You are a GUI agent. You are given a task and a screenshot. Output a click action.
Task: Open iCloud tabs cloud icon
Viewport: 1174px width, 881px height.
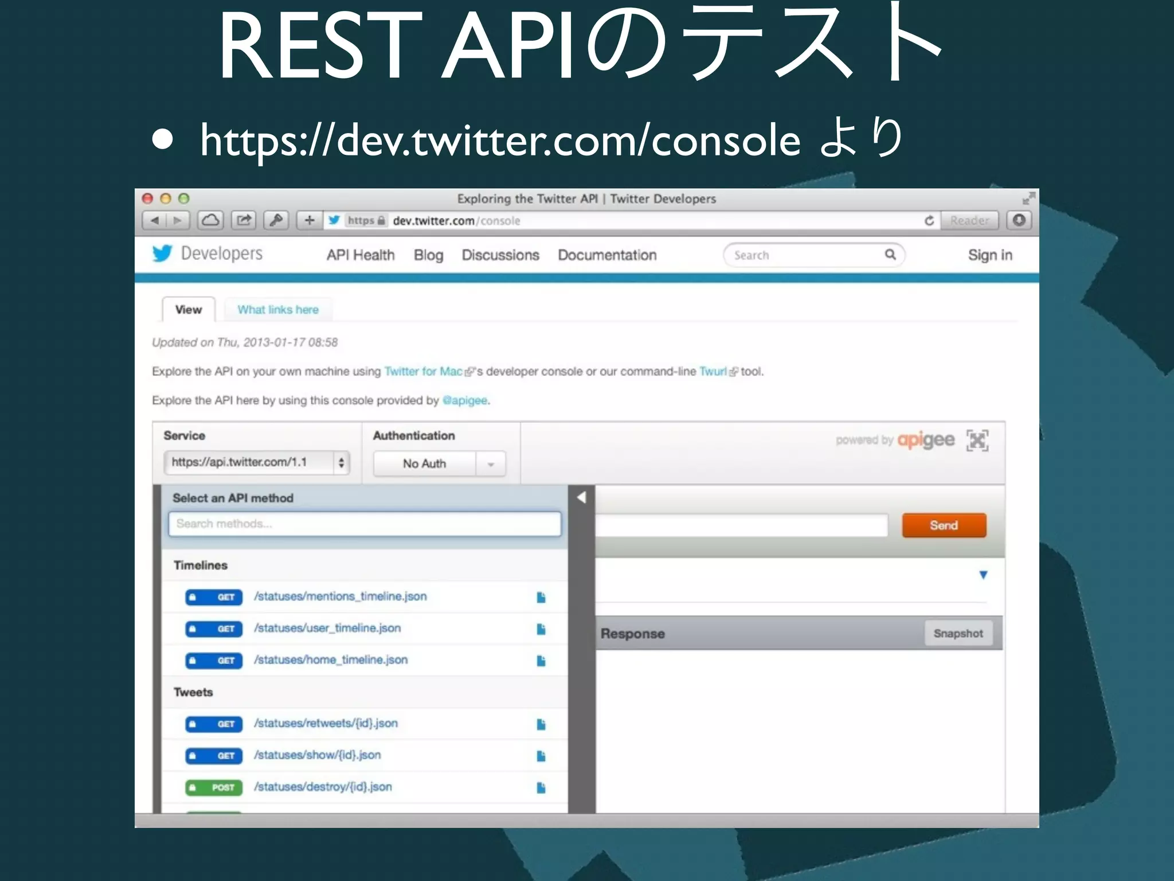(x=210, y=220)
